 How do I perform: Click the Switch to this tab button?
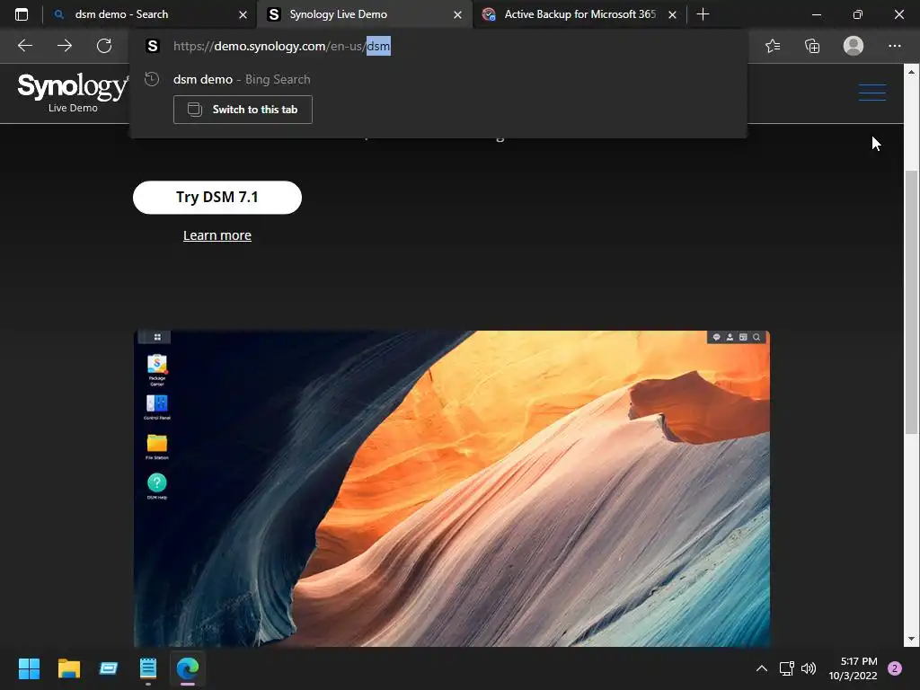click(x=243, y=110)
